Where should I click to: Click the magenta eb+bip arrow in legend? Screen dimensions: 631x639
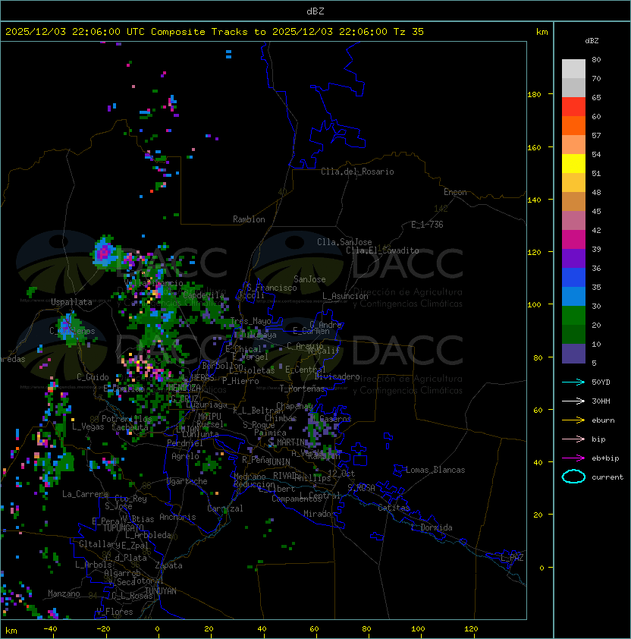click(x=573, y=458)
